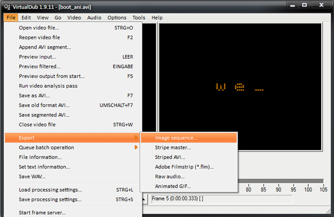Choose Raw audio... export
This screenshot has width=334, height=217.
pyautogui.click(x=189, y=176)
